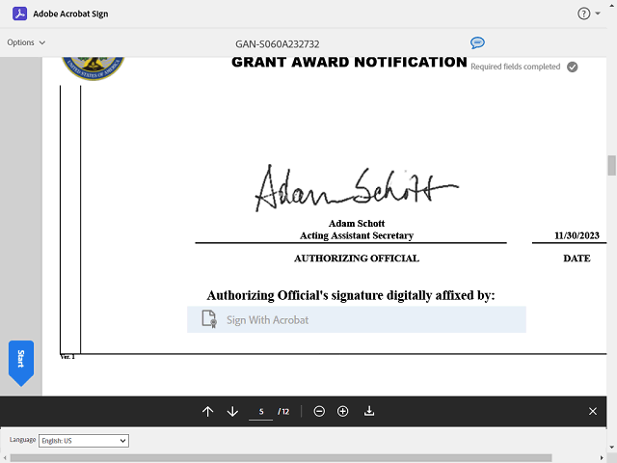Open the blue comment bubble icon
The width and height of the screenshot is (617, 463).
pyautogui.click(x=477, y=42)
